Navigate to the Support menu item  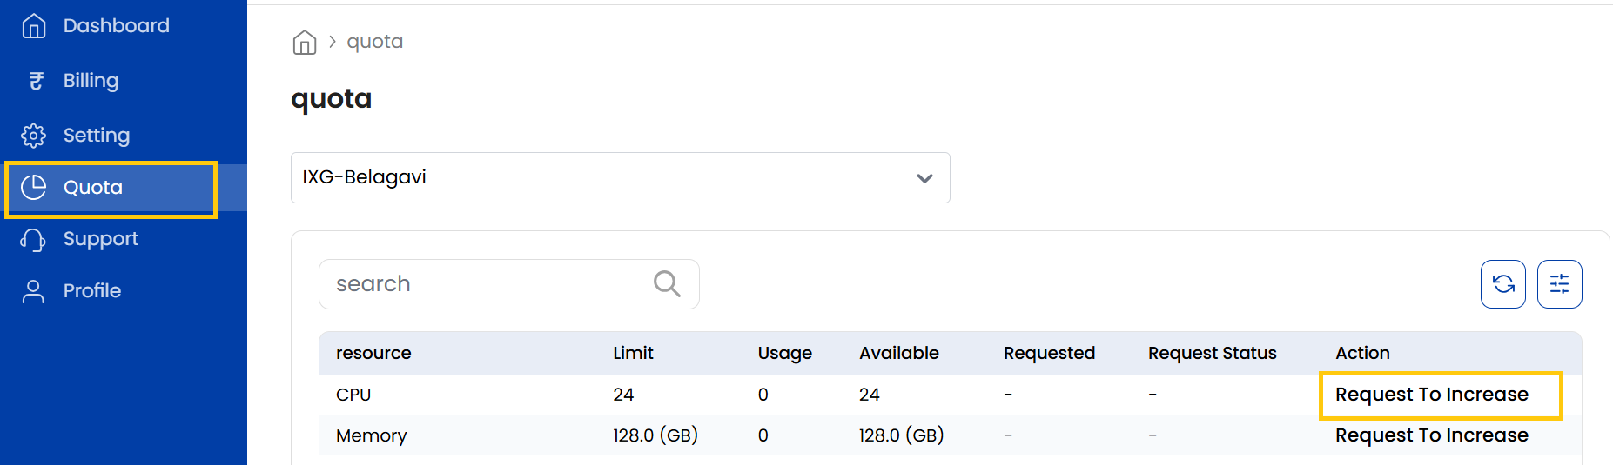tap(100, 239)
